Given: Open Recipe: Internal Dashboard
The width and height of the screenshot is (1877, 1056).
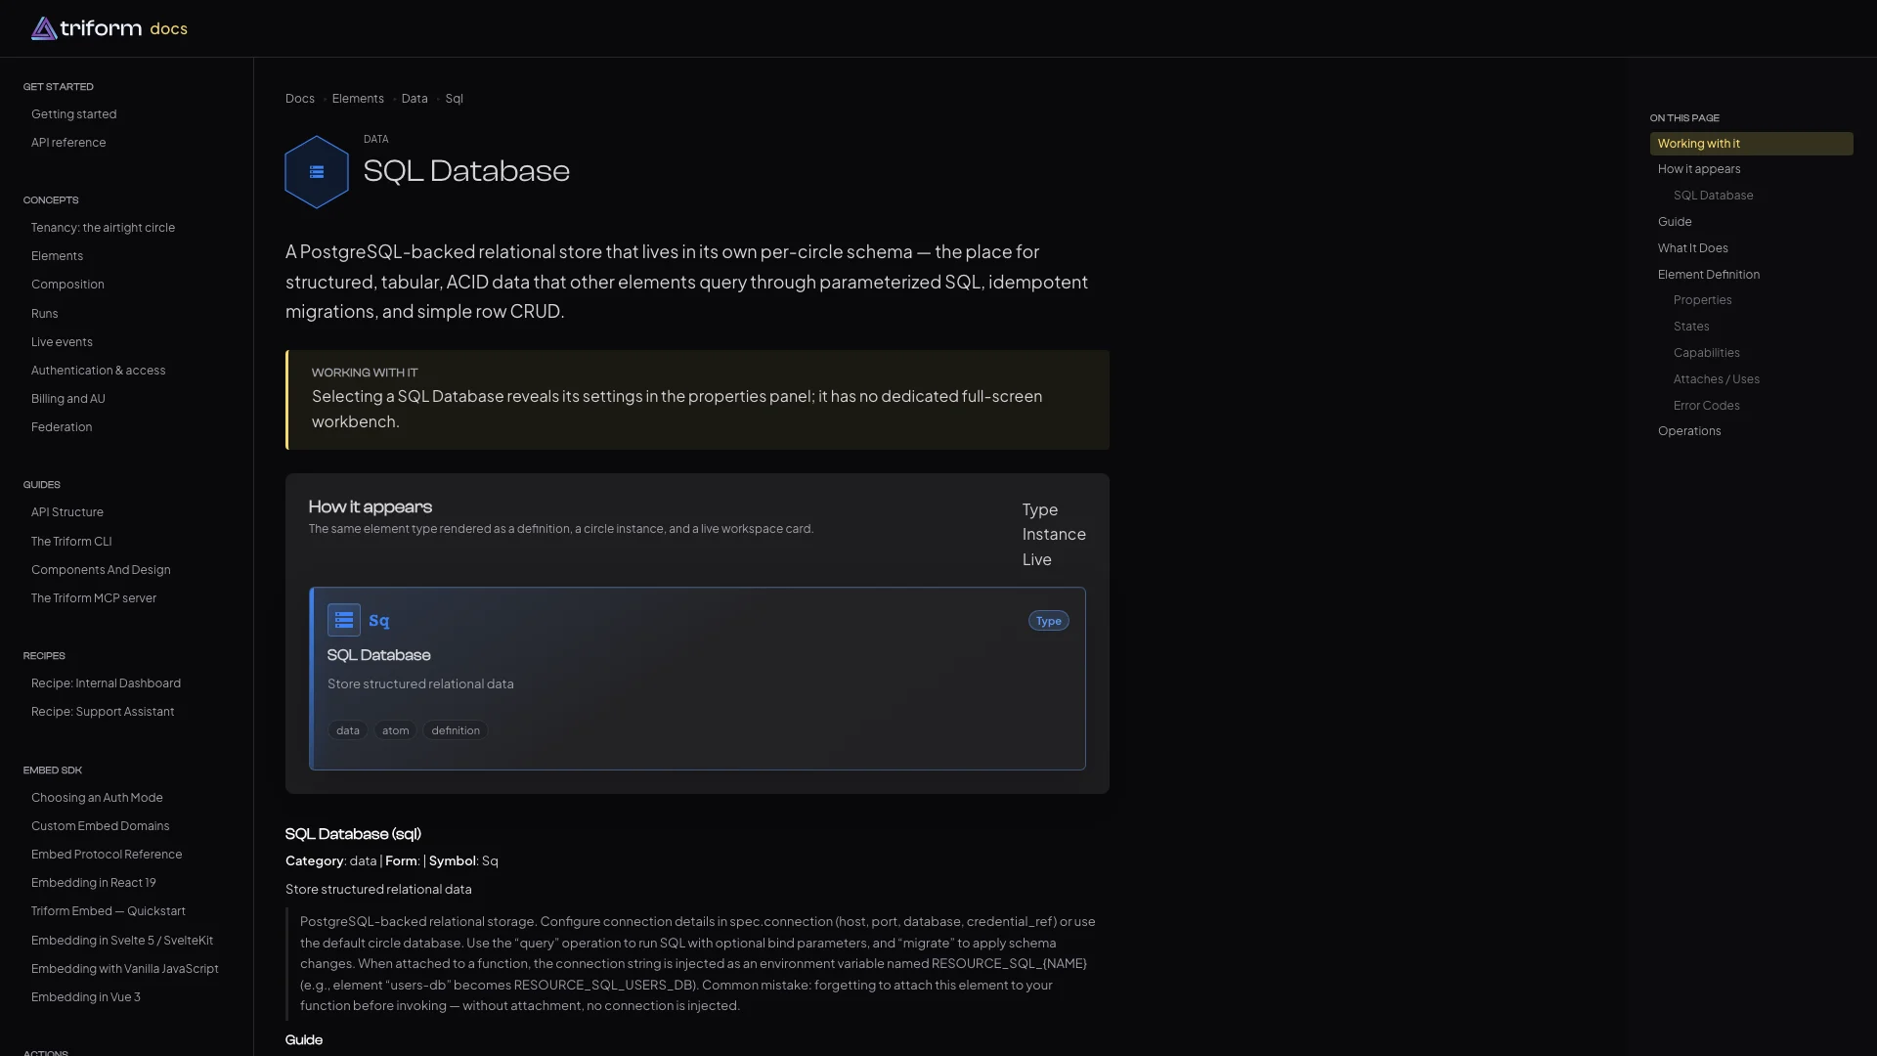Looking at the screenshot, I should pos(106,683).
